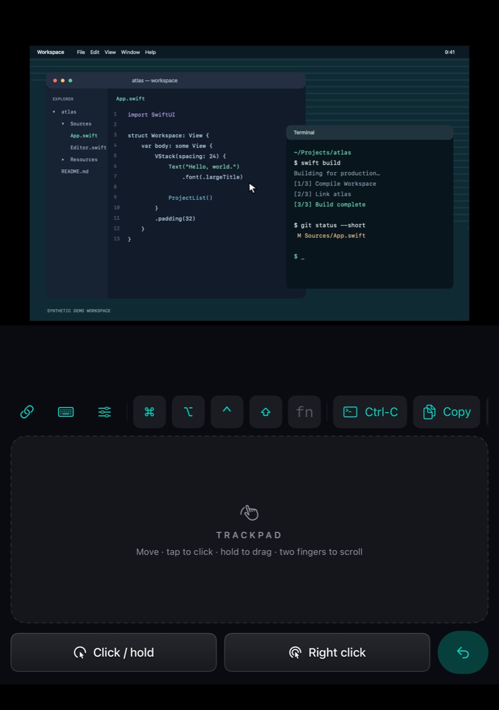Click 'atlas — workspace' window title
Screen dimensions: 499x710
(155, 80)
